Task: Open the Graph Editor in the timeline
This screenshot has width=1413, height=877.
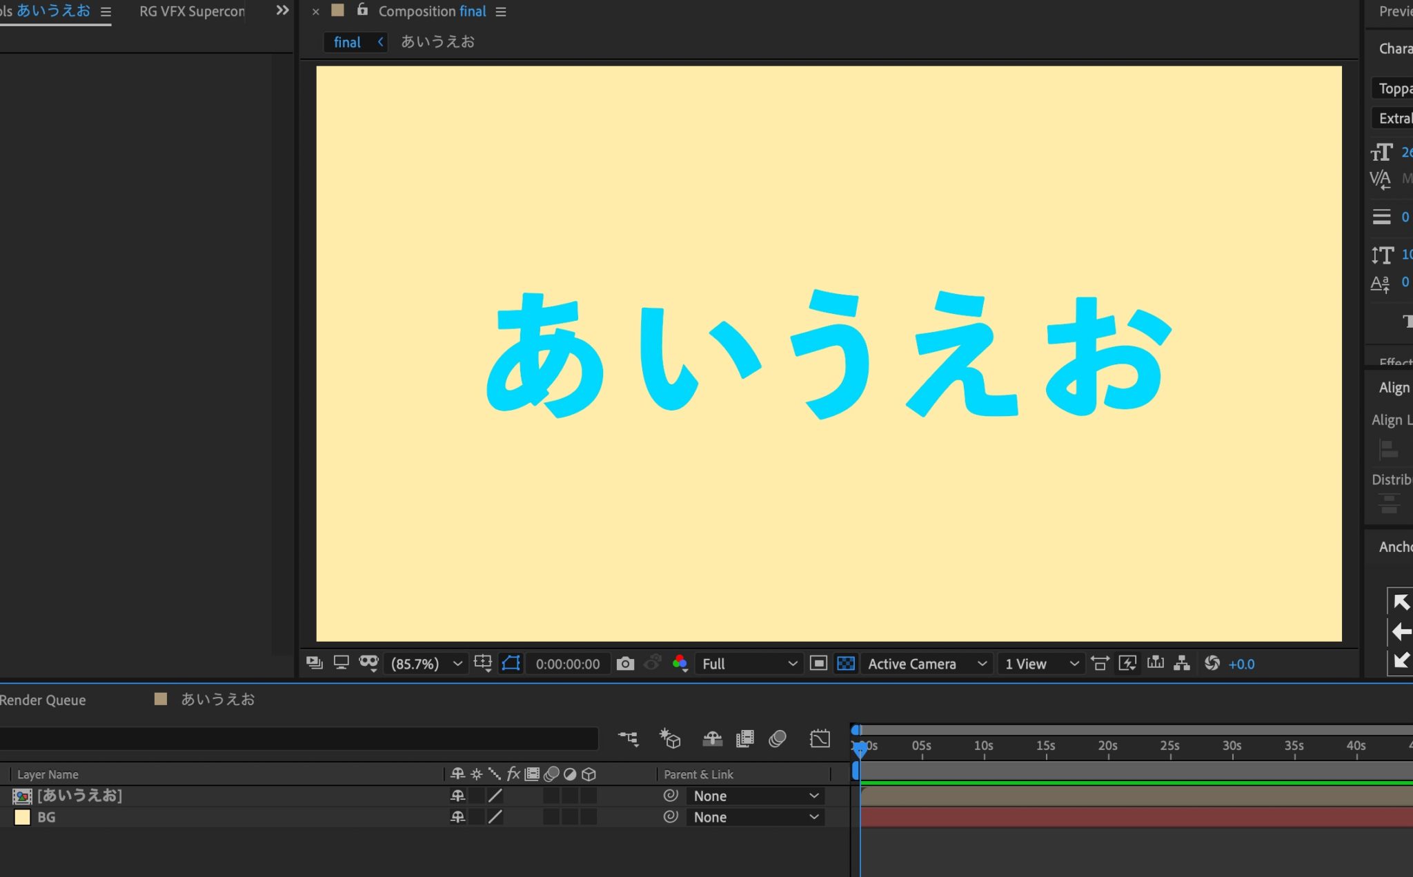Action: (820, 738)
